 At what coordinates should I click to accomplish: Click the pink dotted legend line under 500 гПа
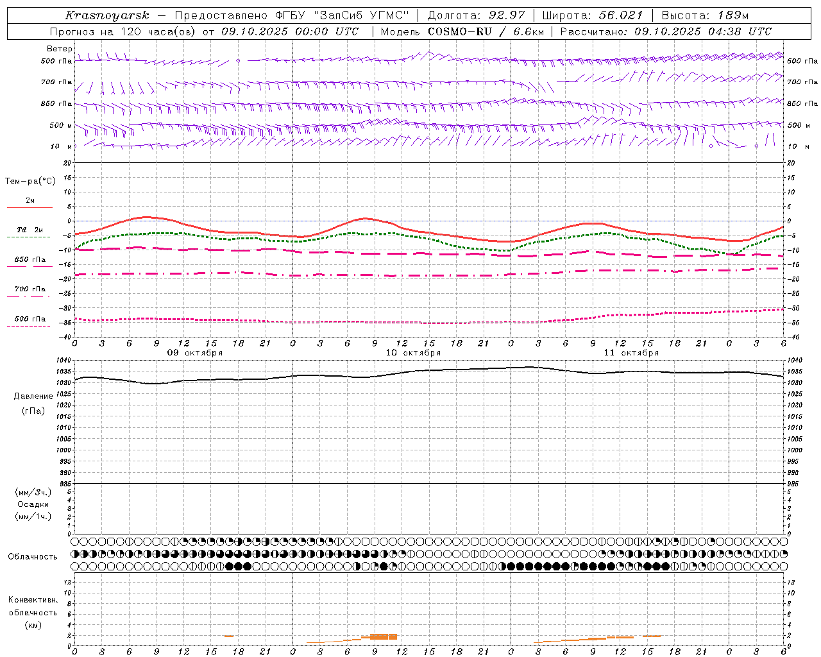30,326
